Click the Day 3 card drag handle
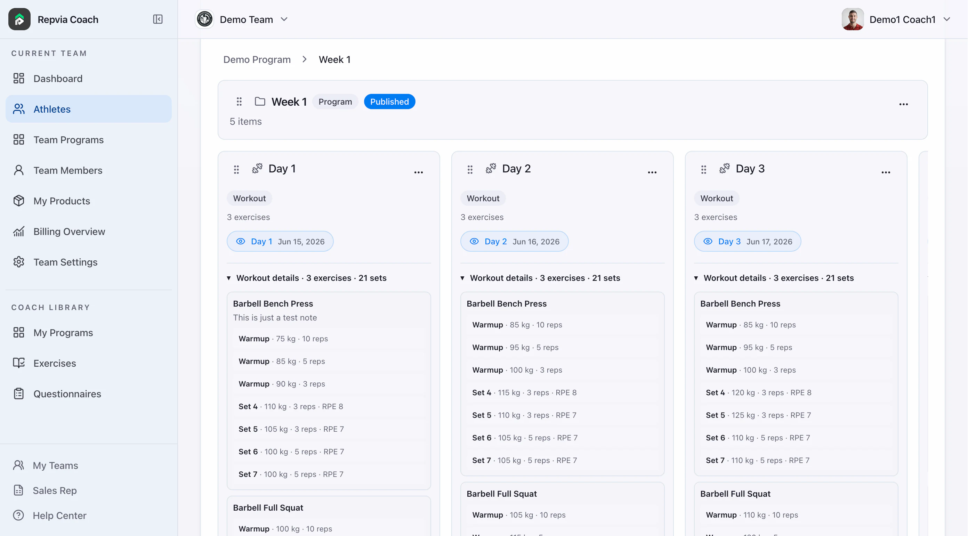 tap(704, 169)
